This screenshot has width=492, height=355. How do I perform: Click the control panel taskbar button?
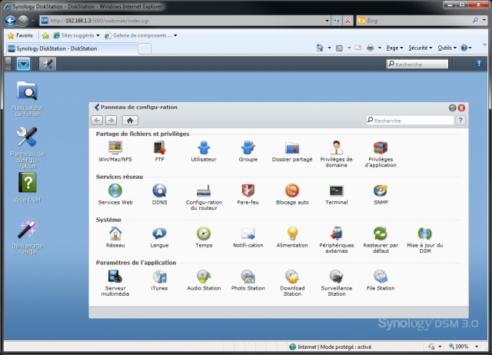48,64
